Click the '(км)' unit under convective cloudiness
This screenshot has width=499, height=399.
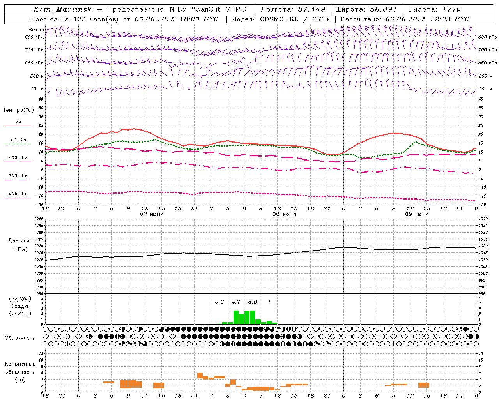20,380
